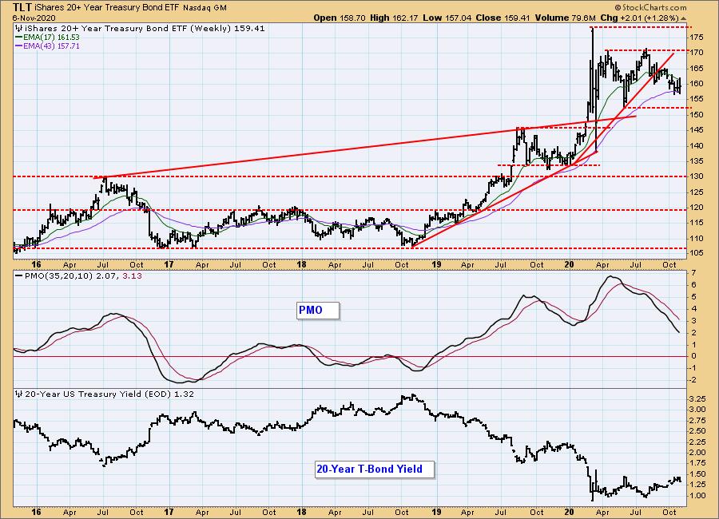Click the up triangle after the Chg value

[684, 18]
